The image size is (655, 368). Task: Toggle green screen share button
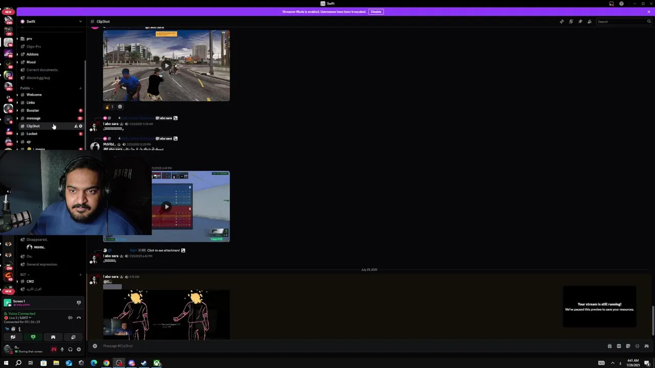(33, 337)
